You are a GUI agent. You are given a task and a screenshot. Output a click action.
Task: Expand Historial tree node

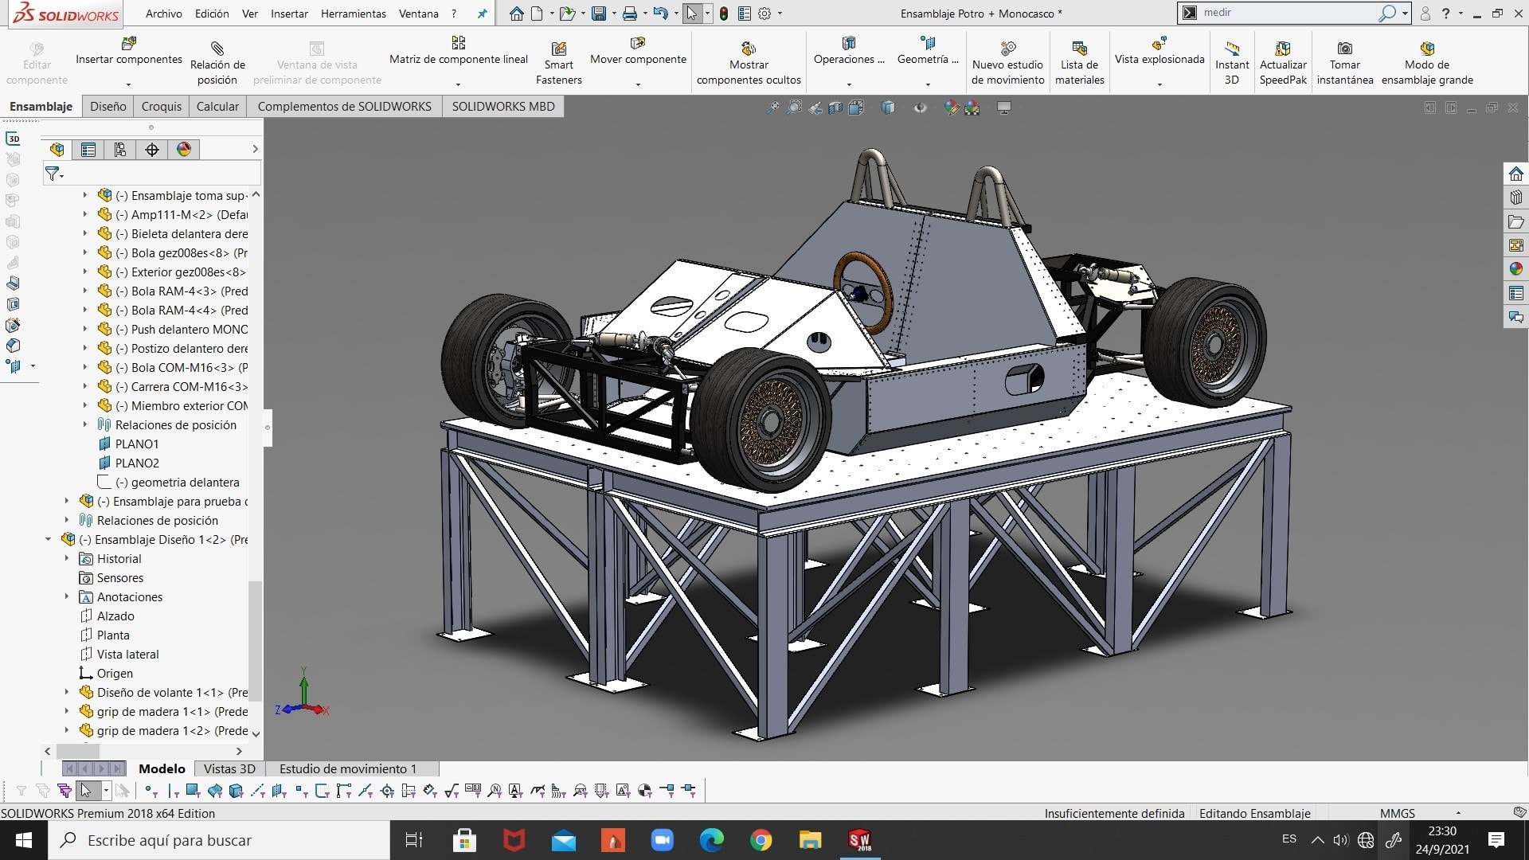[x=67, y=558]
